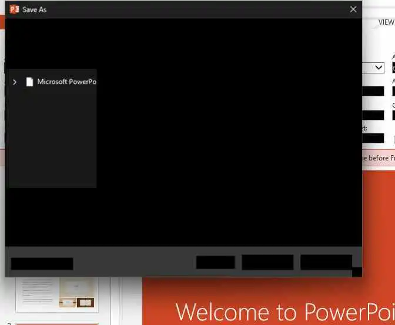
Task: Expand the Microsoft PowerPoint tree node
Action: point(15,82)
